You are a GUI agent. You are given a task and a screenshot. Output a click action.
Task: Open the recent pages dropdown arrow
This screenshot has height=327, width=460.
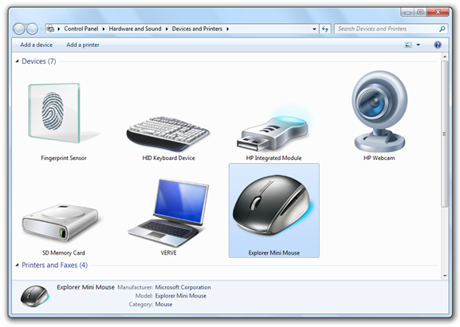pyautogui.click(x=41, y=29)
